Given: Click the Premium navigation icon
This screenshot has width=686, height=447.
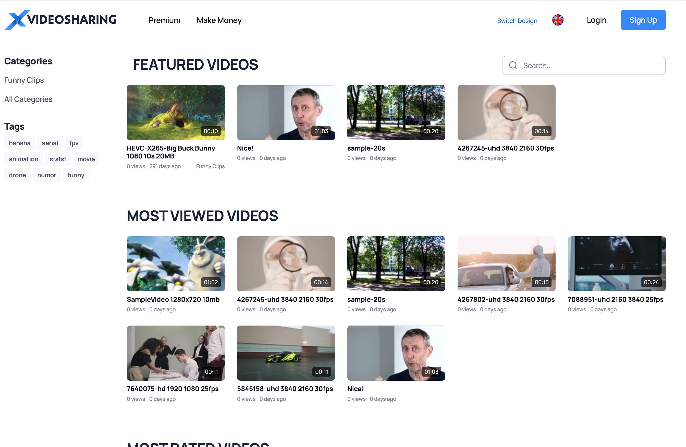Looking at the screenshot, I should [x=165, y=20].
